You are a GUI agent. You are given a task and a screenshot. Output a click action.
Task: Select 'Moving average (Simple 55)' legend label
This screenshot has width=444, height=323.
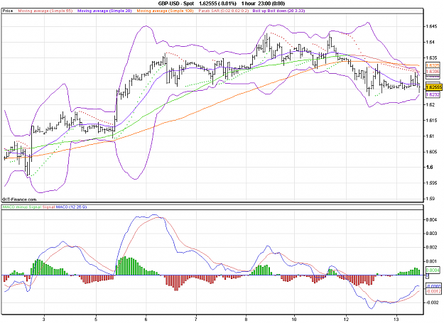(x=45, y=11)
